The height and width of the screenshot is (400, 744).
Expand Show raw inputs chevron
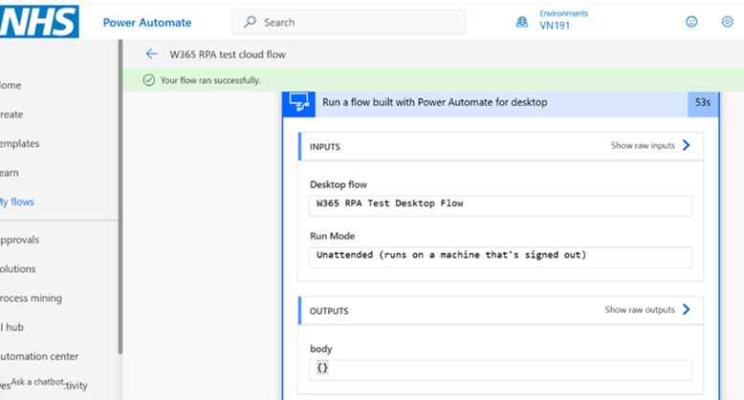pos(686,146)
